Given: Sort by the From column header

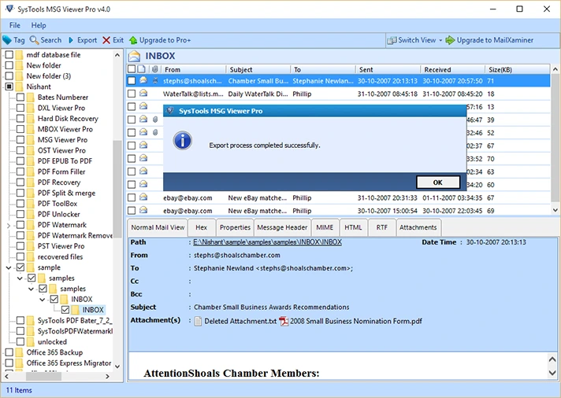Looking at the screenshot, I should 193,69.
